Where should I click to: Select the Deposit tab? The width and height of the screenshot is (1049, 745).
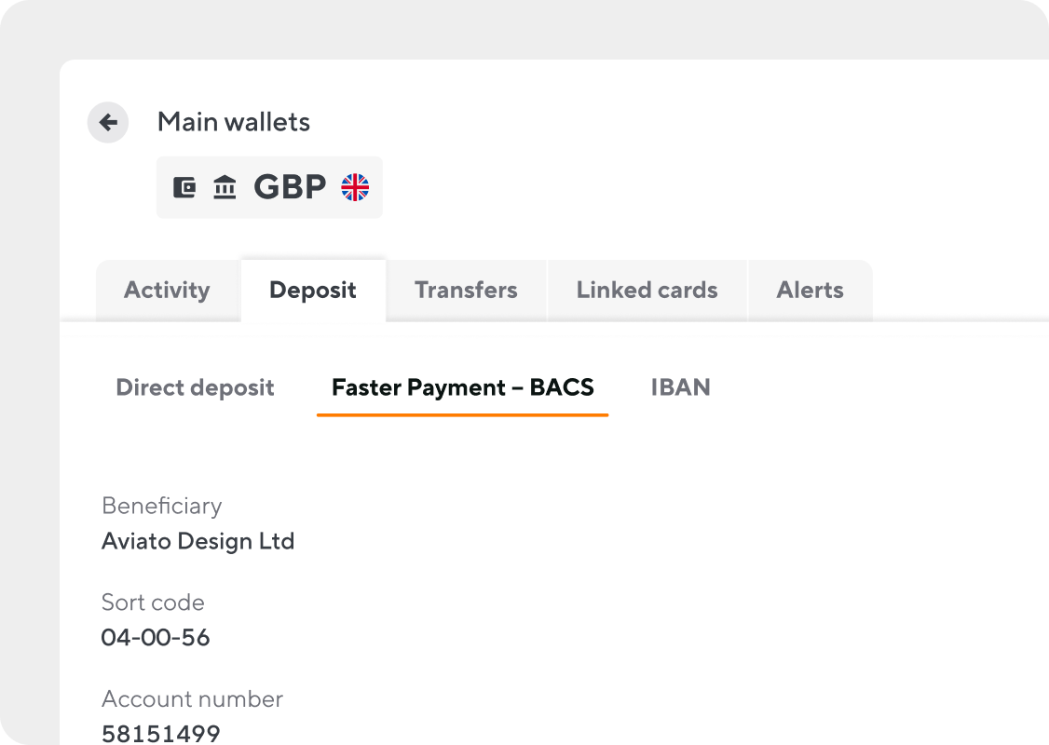312,290
